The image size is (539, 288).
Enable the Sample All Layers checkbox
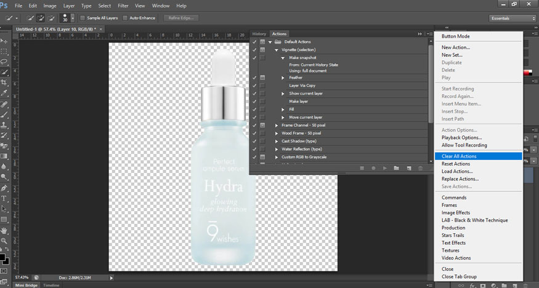83,18
